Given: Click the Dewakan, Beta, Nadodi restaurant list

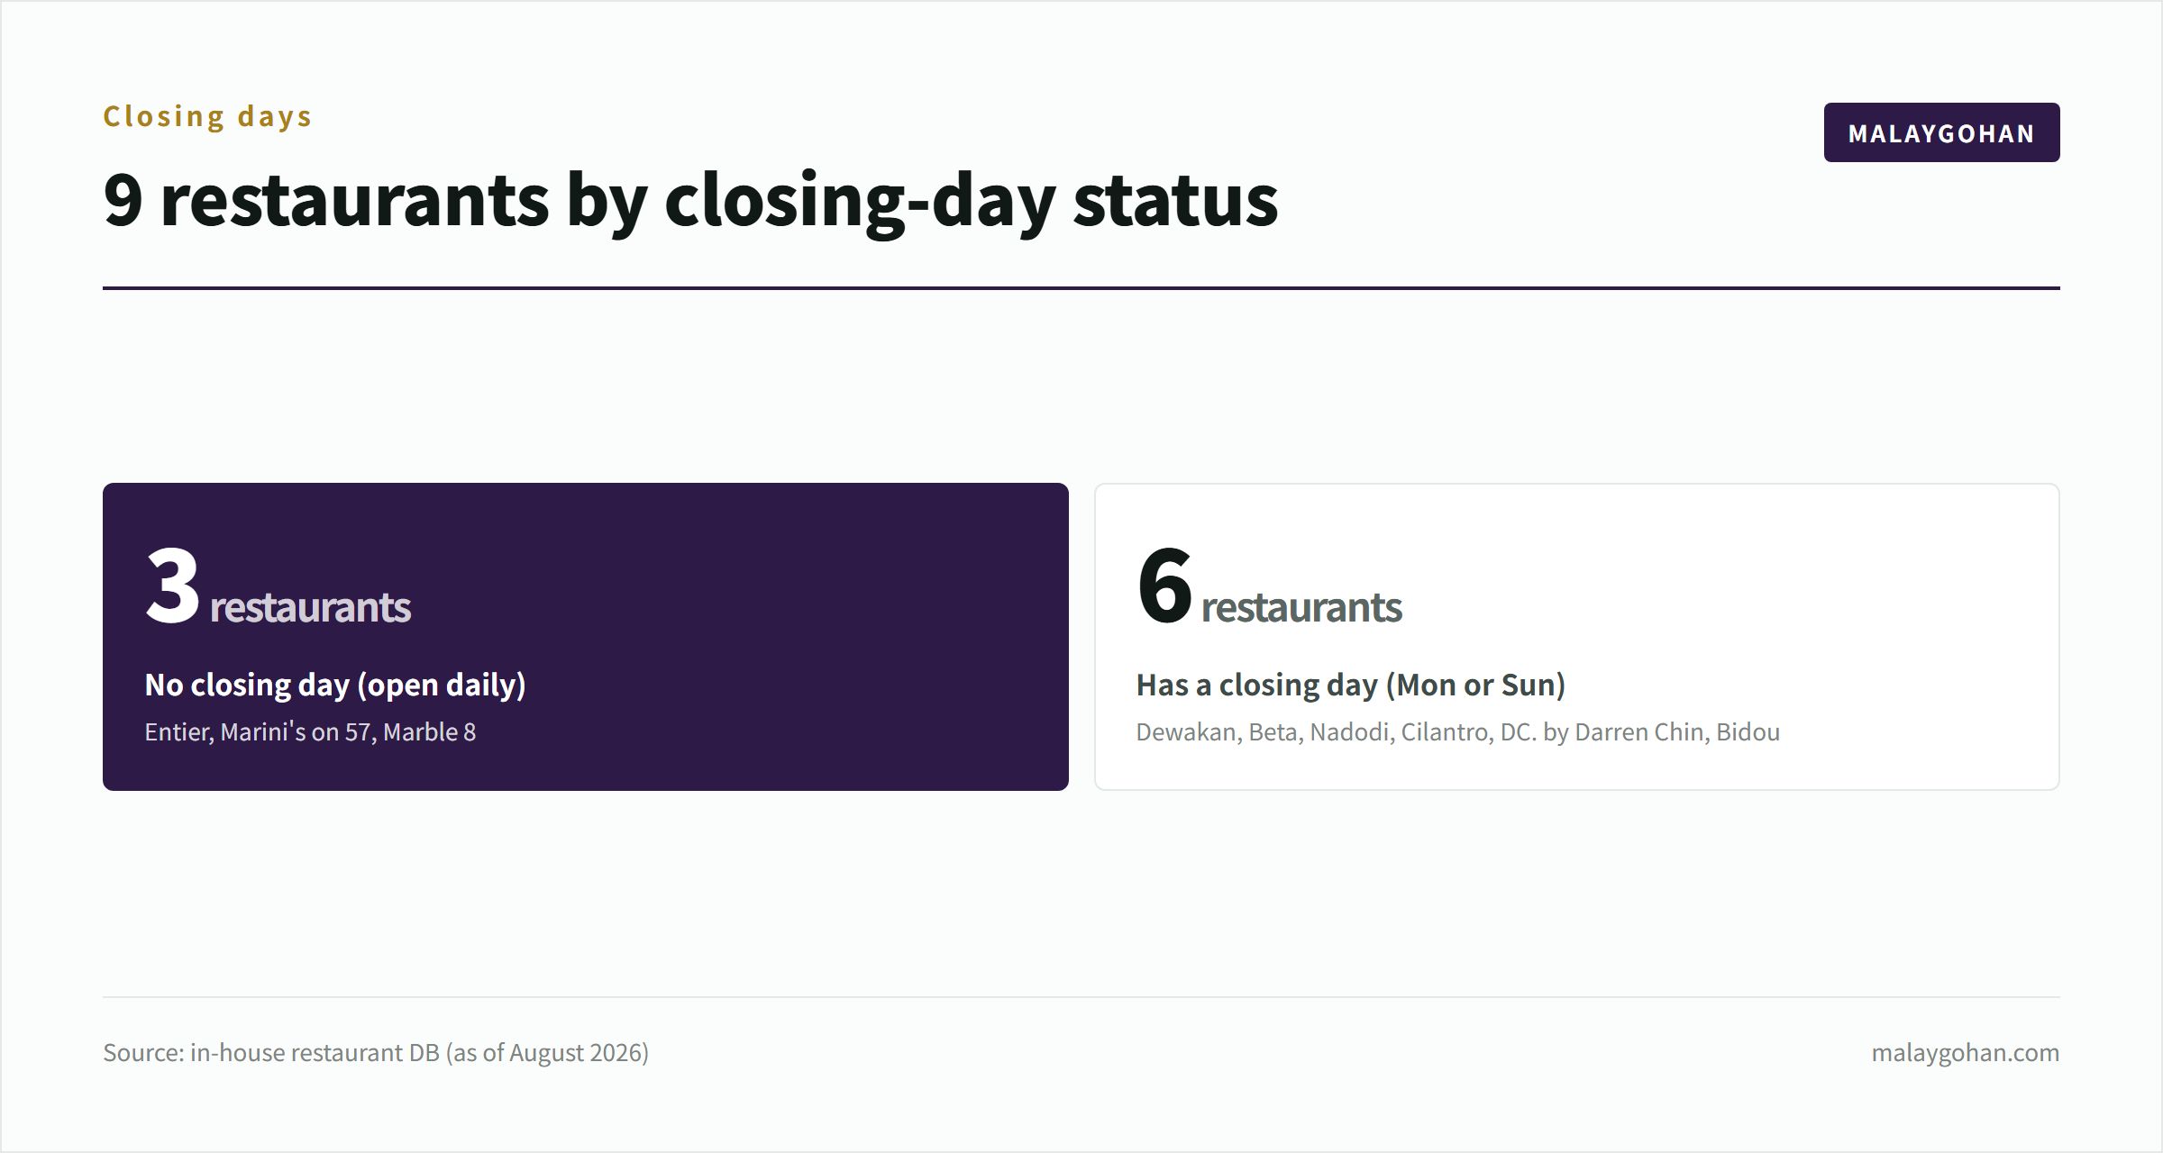Looking at the screenshot, I should 1458,731.
